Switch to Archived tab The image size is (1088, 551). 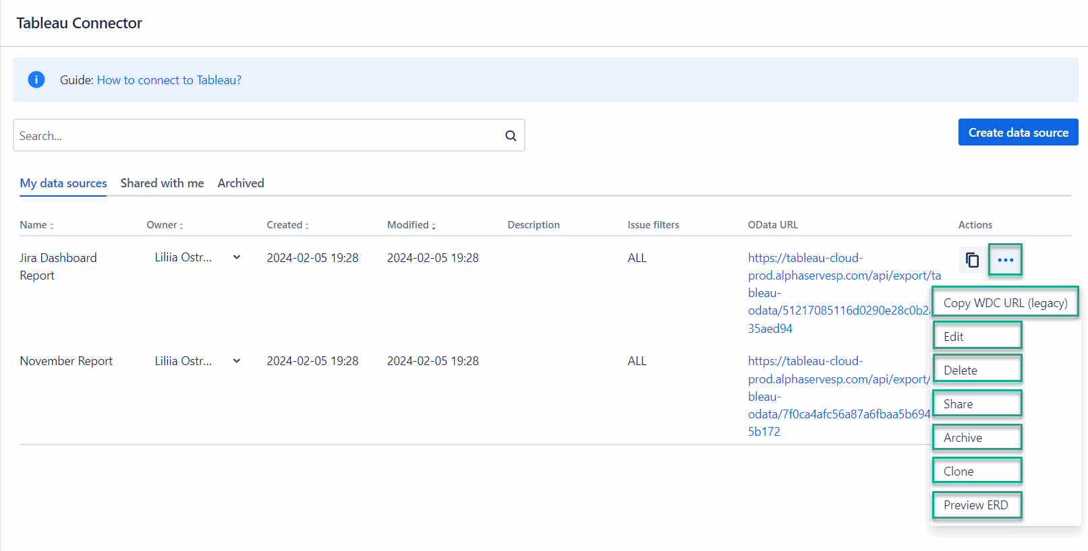241,183
